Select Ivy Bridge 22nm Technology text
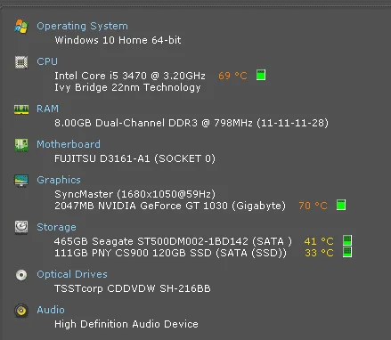 pyautogui.click(x=127, y=87)
